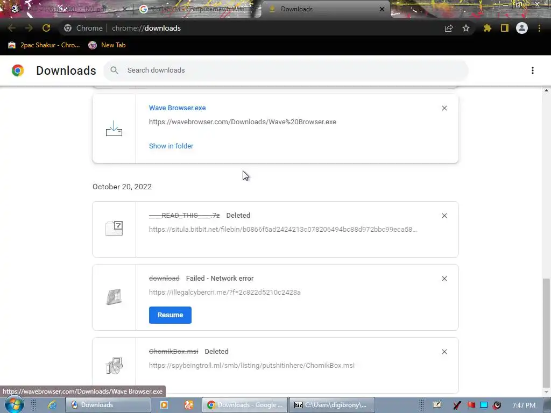This screenshot has width=551, height=413.
Task: Click the situla.bitbit.net filebin URL
Action: pyautogui.click(x=283, y=229)
